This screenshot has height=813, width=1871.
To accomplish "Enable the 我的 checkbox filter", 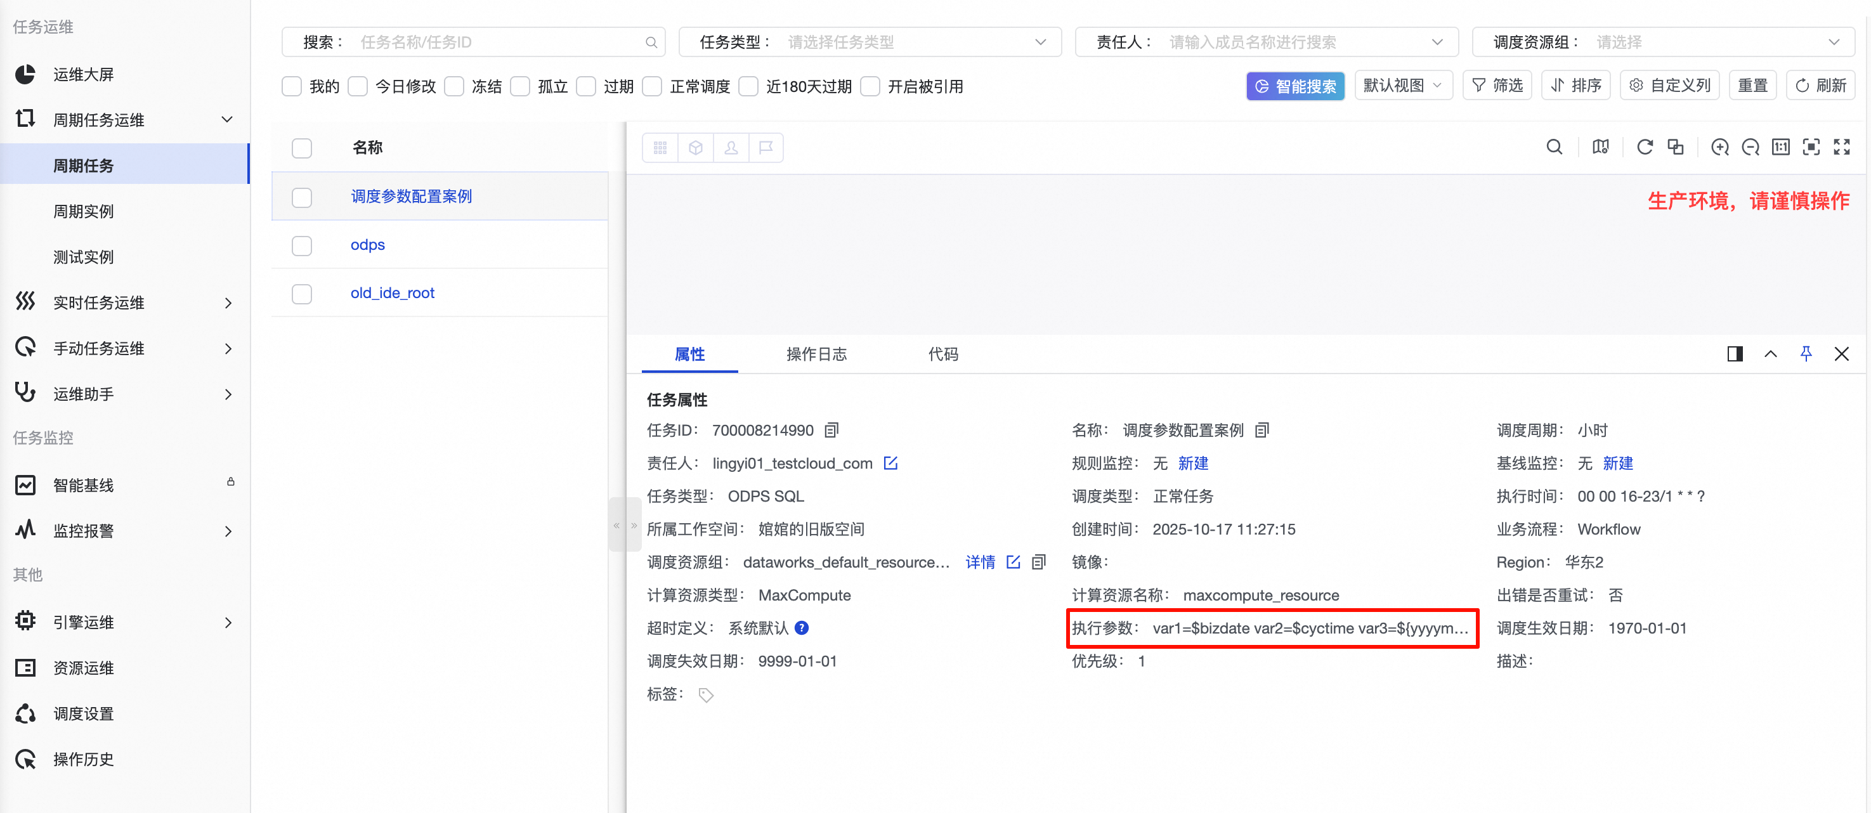I will pyautogui.click(x=291, y=86).
